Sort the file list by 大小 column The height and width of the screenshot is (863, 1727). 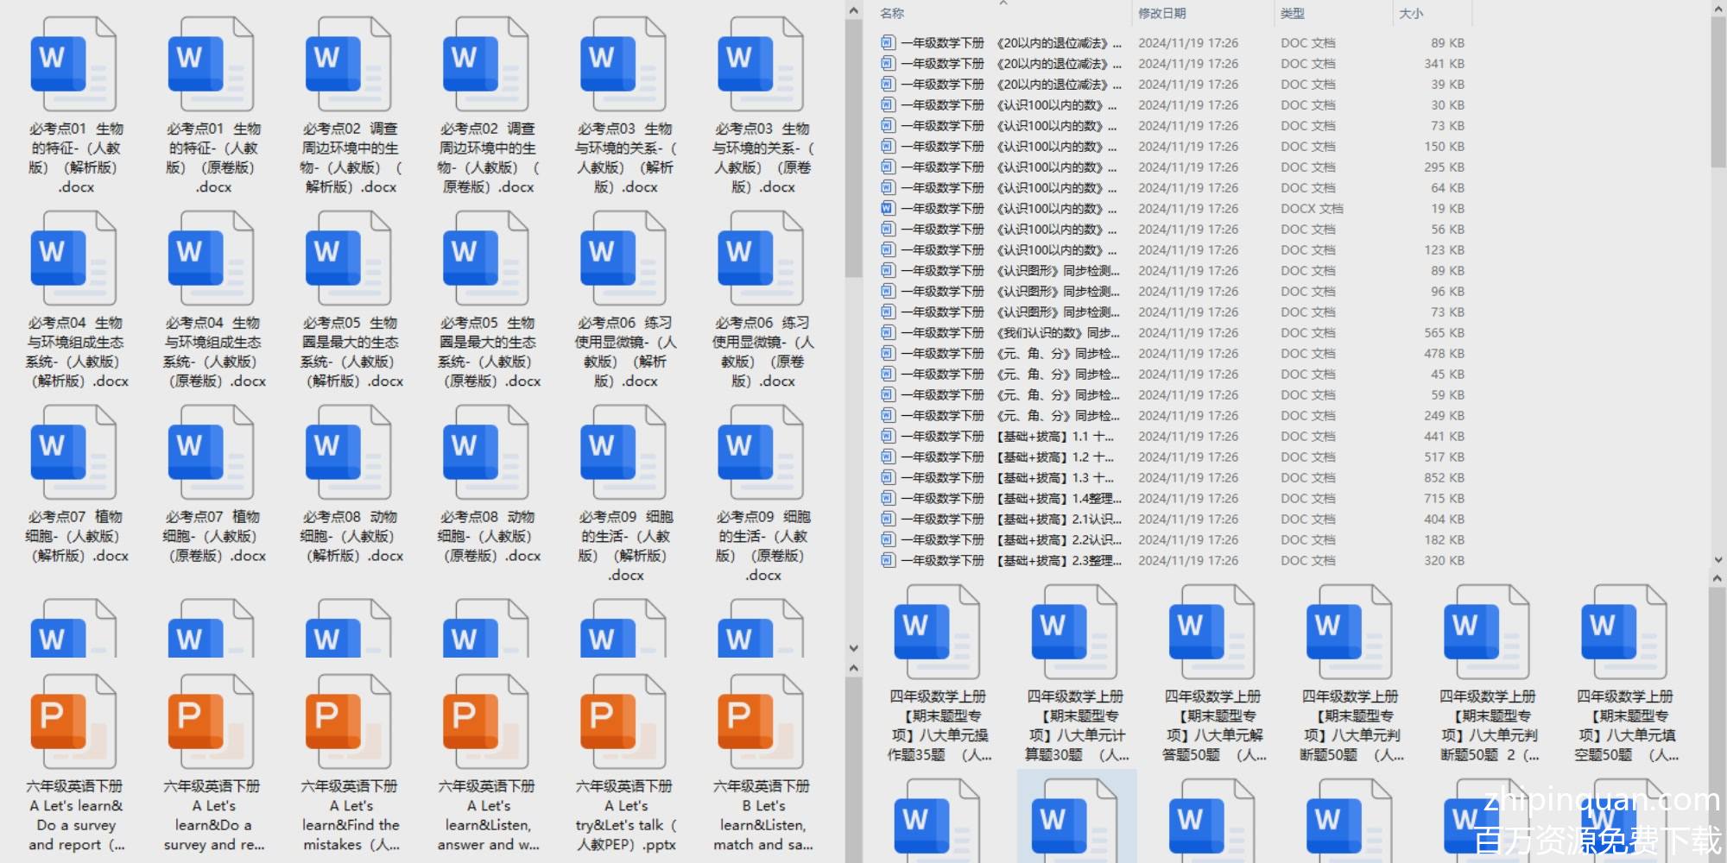[1411, 13]
